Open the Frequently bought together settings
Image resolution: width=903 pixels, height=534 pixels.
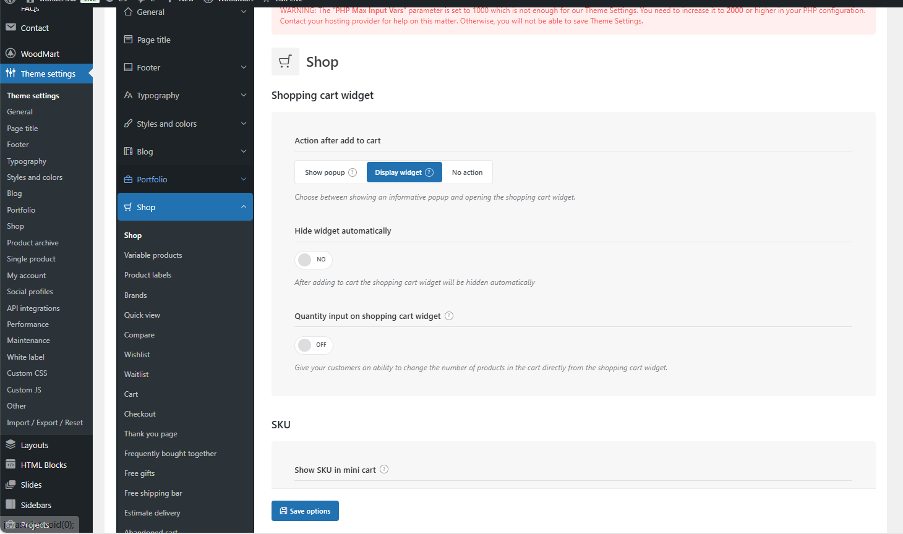[170, 454]
